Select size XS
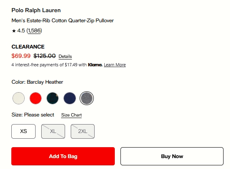Image resolution: width=230 pixels, height=169 pixels. coord(23,131)
